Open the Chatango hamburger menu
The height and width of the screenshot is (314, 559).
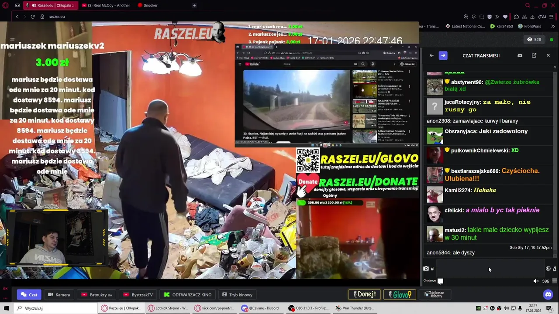555,281
